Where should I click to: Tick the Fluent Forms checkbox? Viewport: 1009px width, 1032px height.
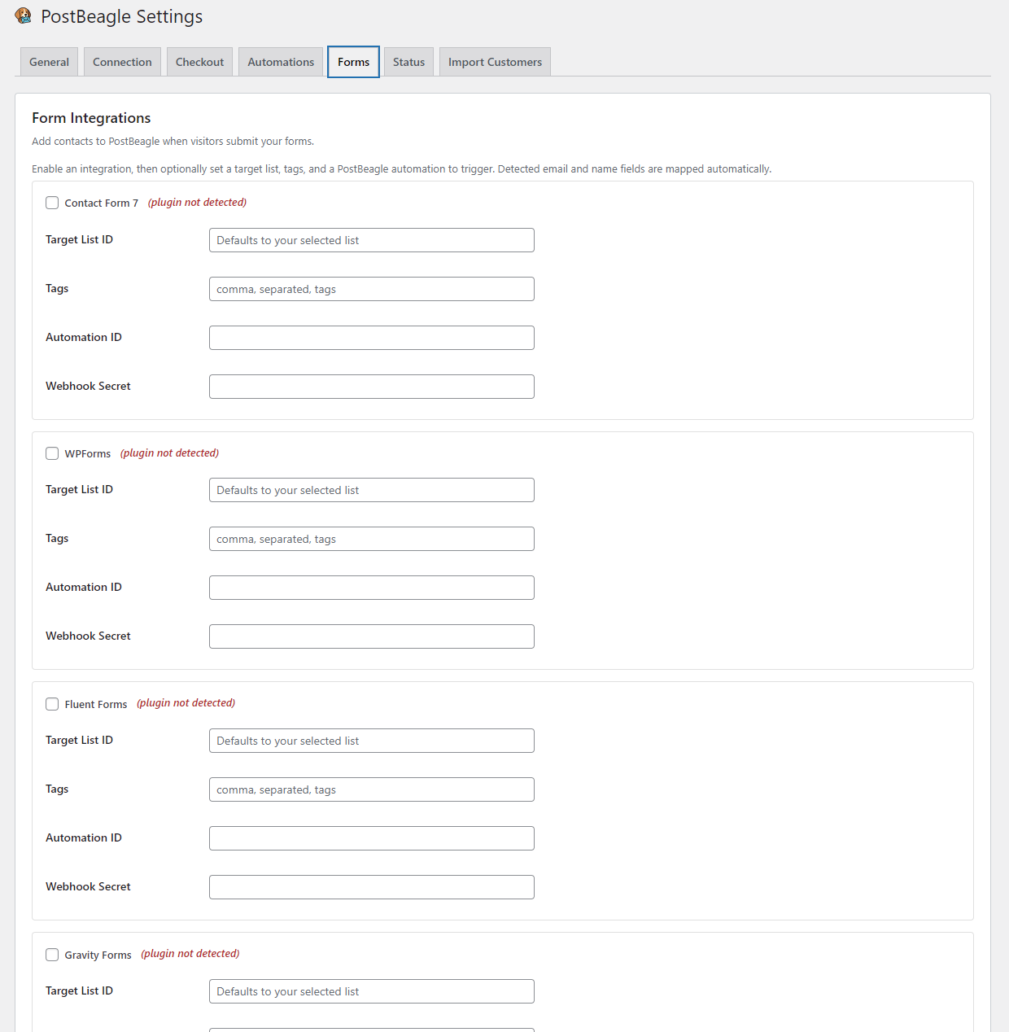[52, 704]
